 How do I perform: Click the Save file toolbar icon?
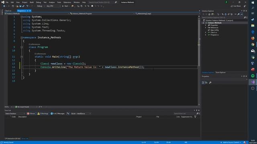pos(20,6)
